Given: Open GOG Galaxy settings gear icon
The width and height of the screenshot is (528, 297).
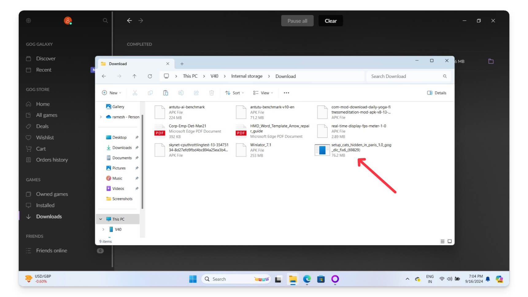Looking at the screenshot, I should click(29, 21).
